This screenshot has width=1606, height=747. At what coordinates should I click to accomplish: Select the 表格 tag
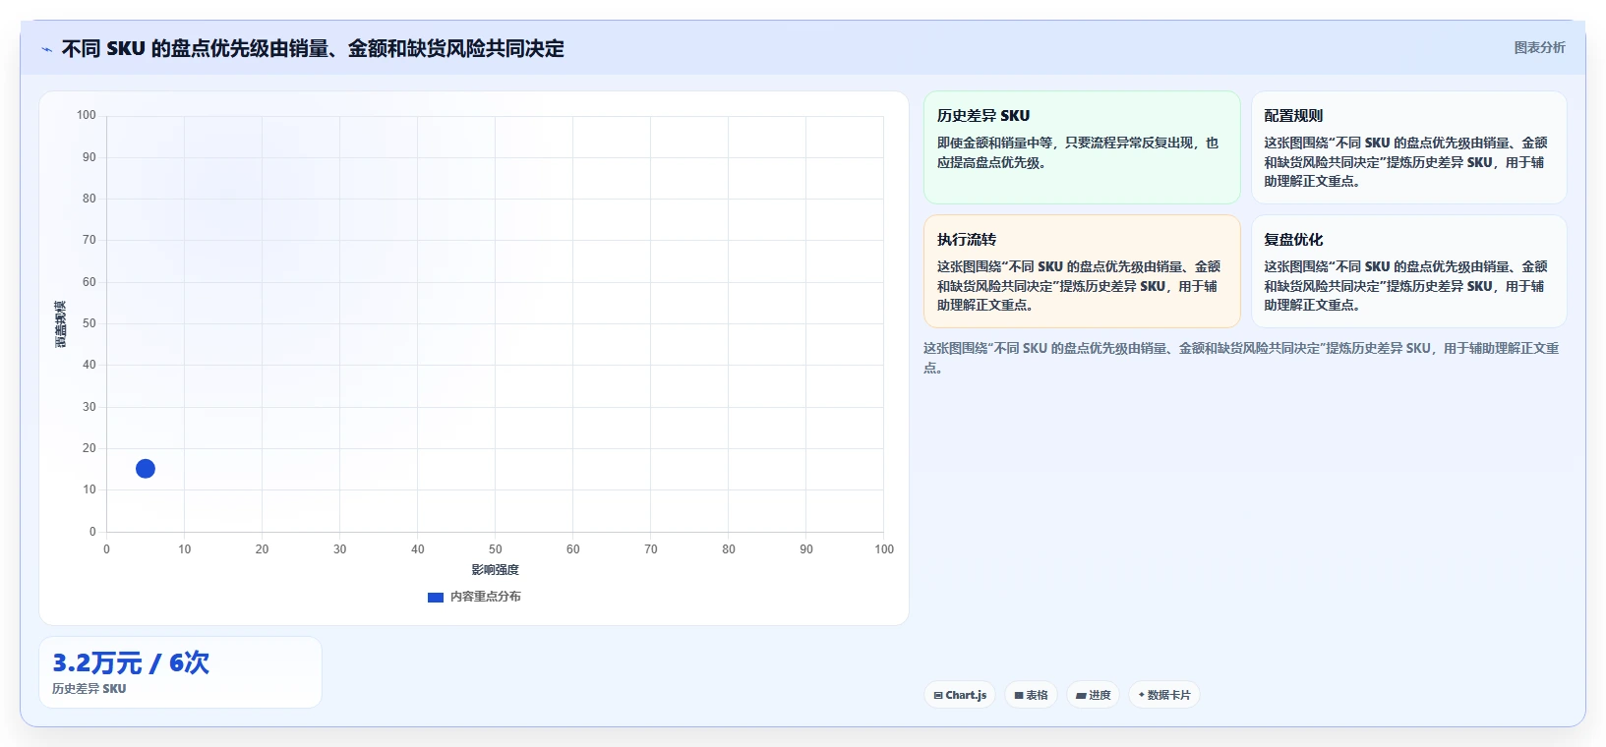click(1031, 695)
